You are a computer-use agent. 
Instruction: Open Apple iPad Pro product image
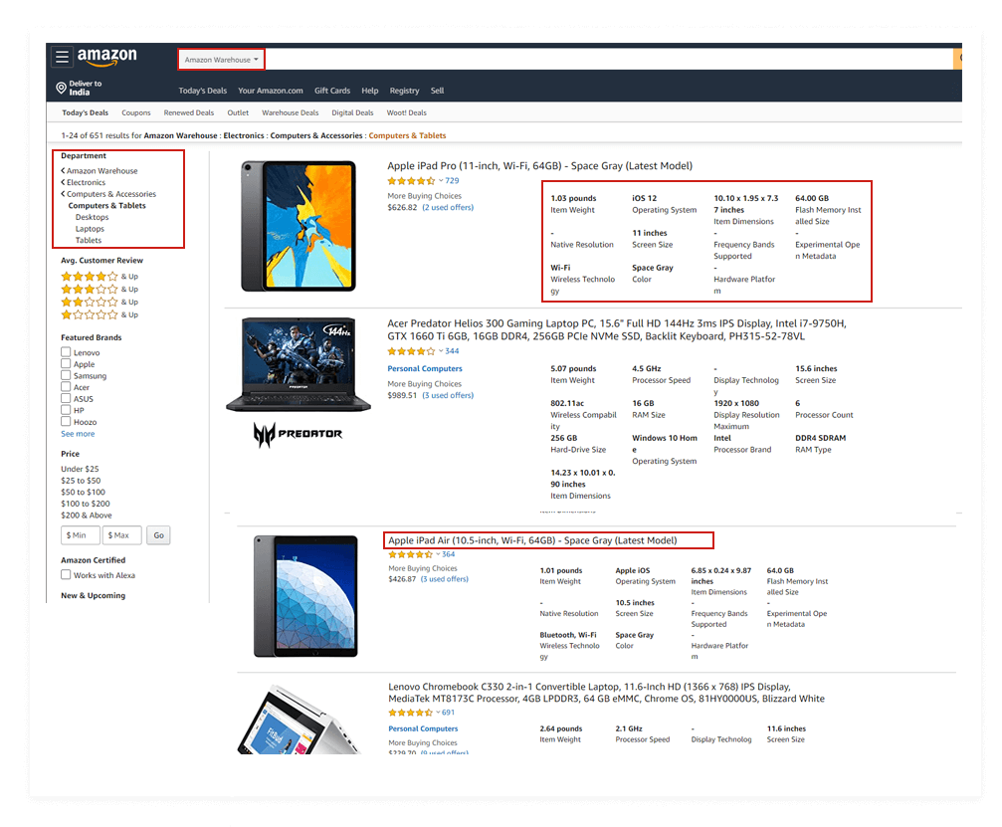coord(299,226)
